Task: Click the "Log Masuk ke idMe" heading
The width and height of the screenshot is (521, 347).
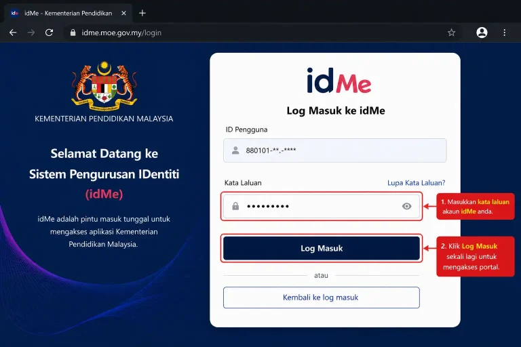Action: coord(336,110)
